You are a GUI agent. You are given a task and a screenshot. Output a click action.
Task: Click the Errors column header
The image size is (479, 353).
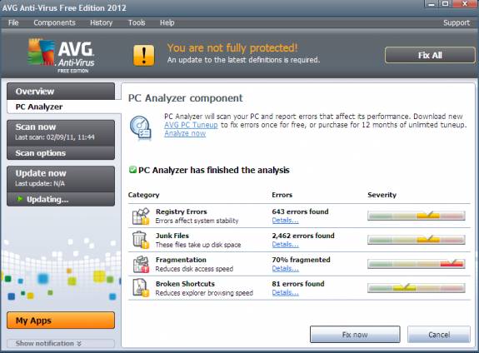pos(282,195)
